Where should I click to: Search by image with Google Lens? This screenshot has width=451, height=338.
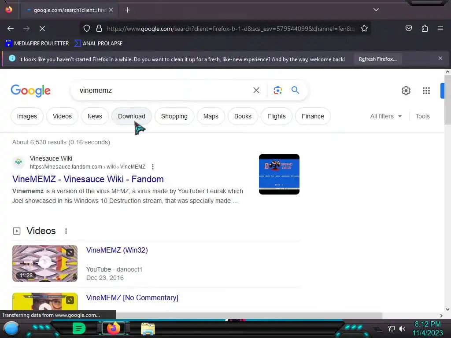pos(277,90)
